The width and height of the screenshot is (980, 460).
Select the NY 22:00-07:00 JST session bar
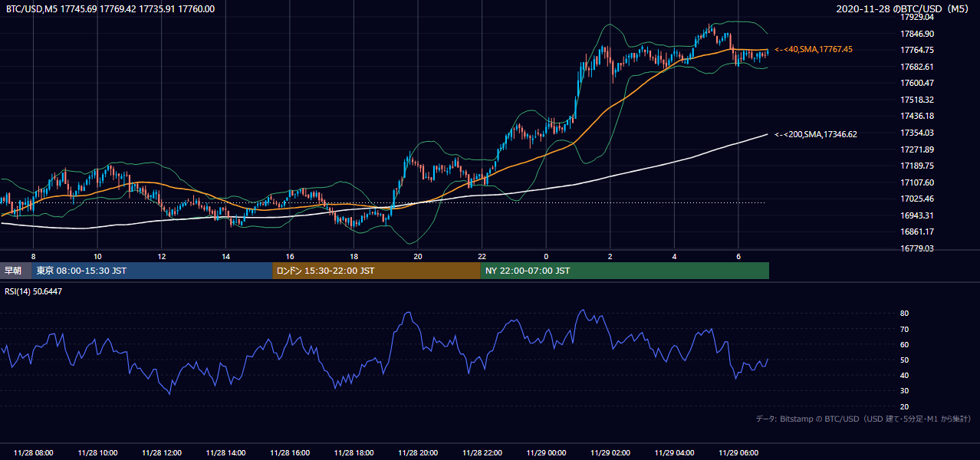(x=625, y=271)
